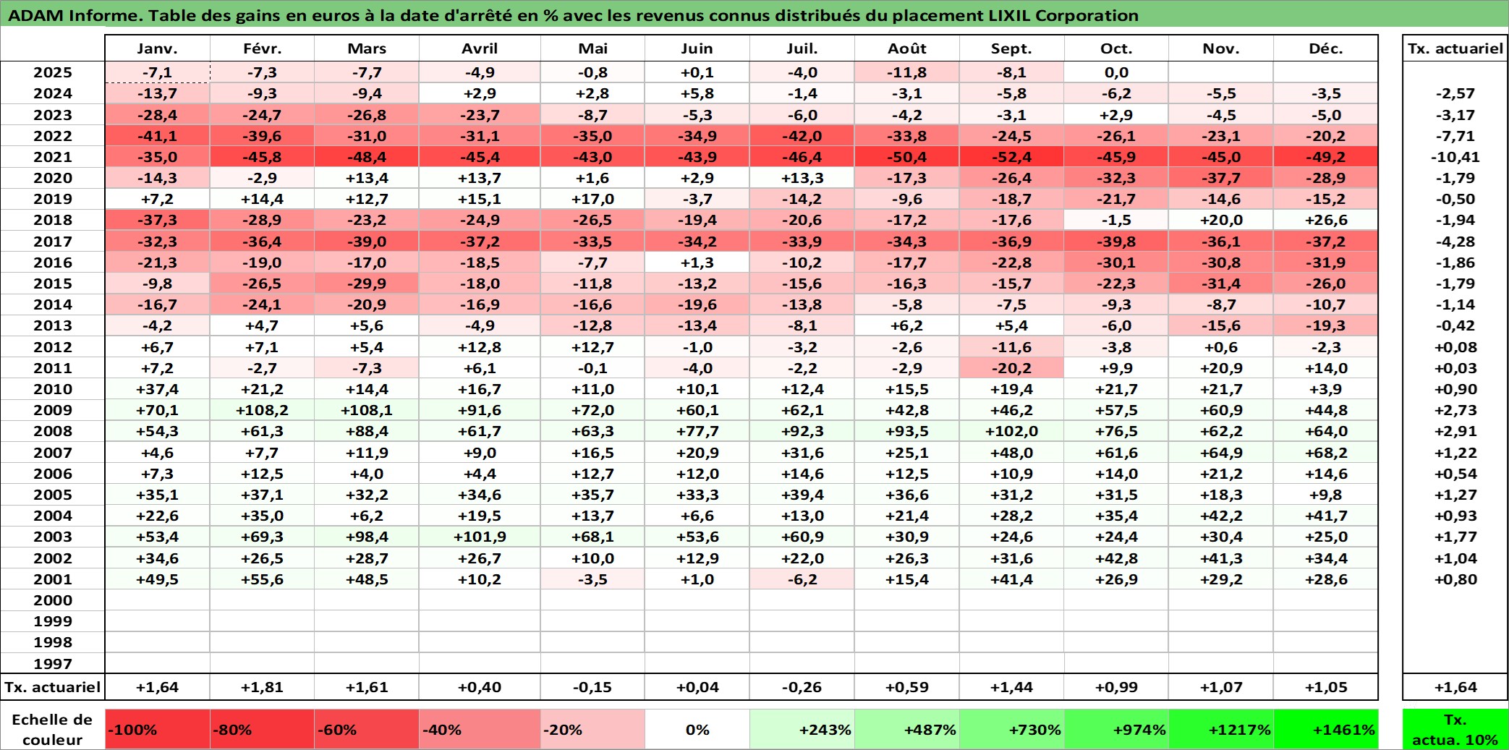Viewport: 1509px width, 750px height.
Task: Click the 'Tx. actuariel' header on the right
Action: pyautogui.click(x=1455, y=48)
